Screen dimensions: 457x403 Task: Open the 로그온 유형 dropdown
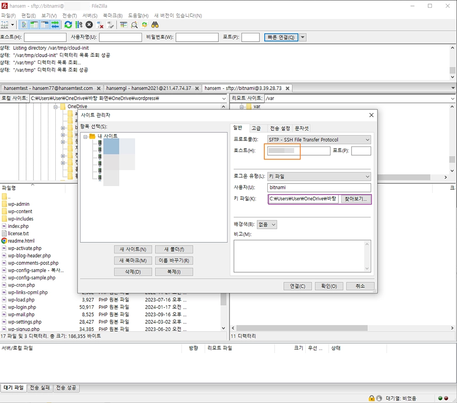[319, 176]
